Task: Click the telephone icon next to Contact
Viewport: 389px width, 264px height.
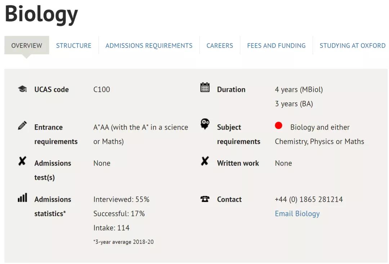Action: coord(205,199)
